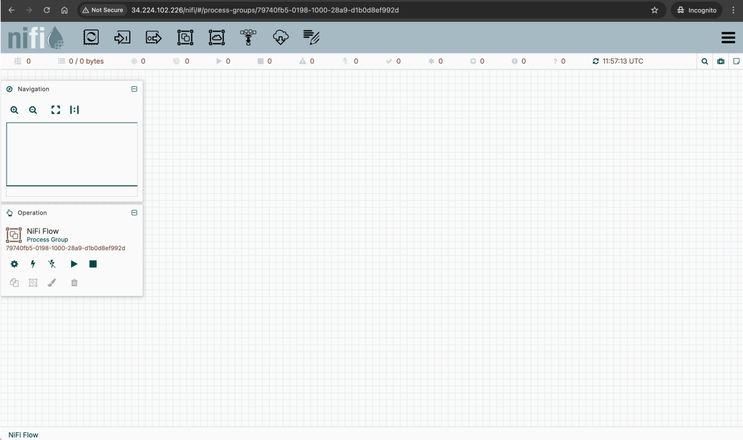This screenshot has width=743, height=440.
Task: Open the bulletin board medkit icon
Action: point(721,61)
